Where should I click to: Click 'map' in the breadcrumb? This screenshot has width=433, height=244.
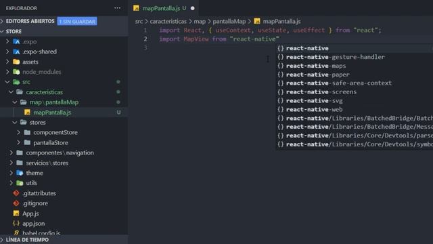point(200,21)
